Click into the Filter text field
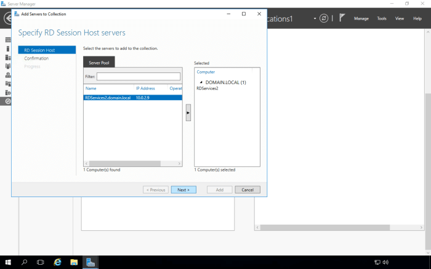This screenshot has width=431, height=269. [138, 76]
